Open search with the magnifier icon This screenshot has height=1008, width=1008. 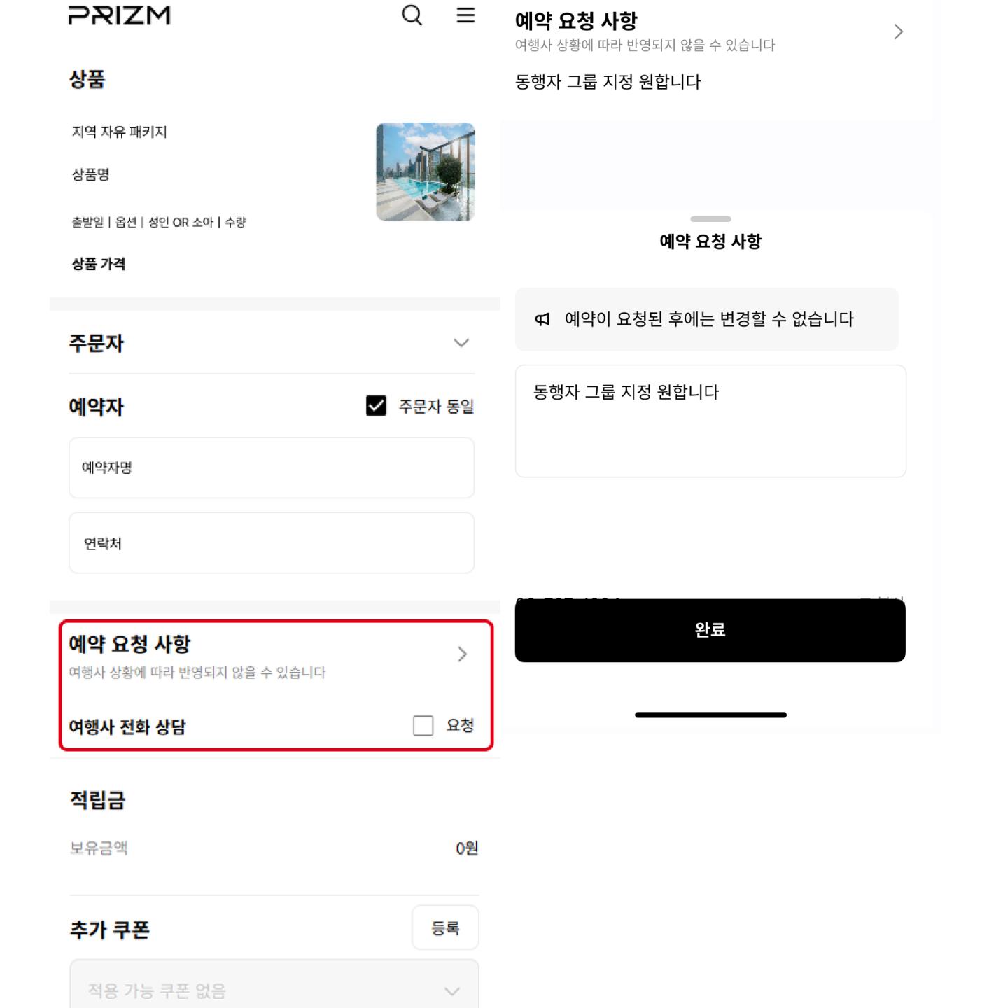[x=412, y=15]
